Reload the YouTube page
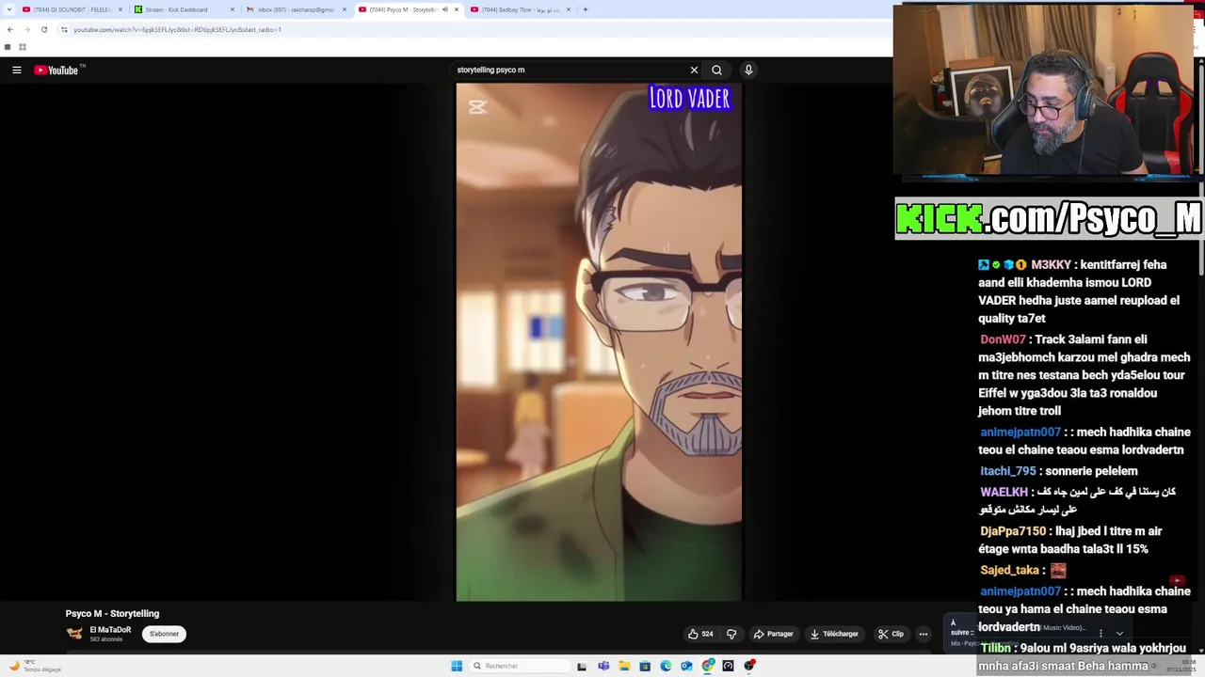 [43, 29]
